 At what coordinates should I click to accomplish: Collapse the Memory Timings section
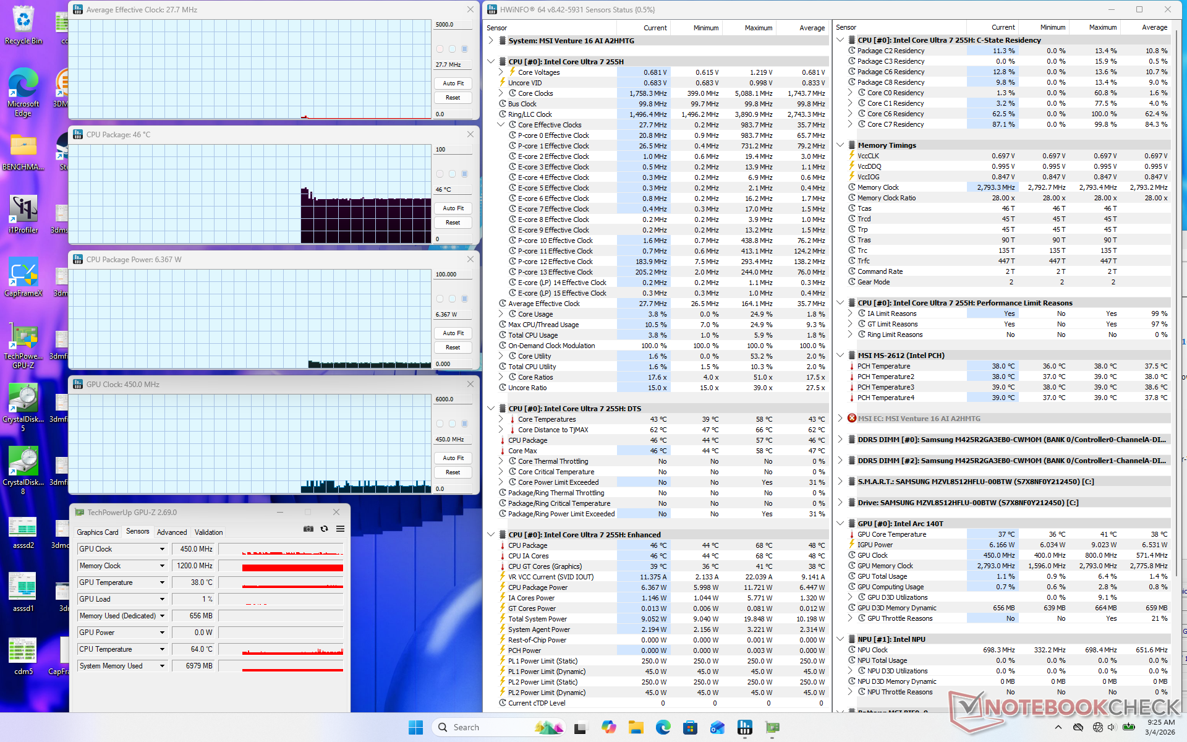pos(840,145)
